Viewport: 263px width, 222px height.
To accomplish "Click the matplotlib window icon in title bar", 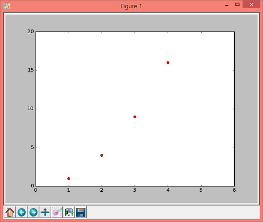I will (x=7, y=6).
